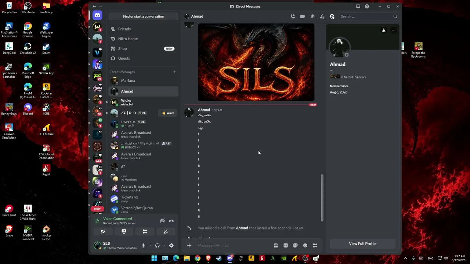
Task: Open Find or start a conversation
Action: tap(143, 16)
